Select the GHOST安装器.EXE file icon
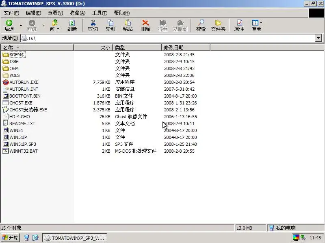The image size is (325, 243). tap(6, 109)
